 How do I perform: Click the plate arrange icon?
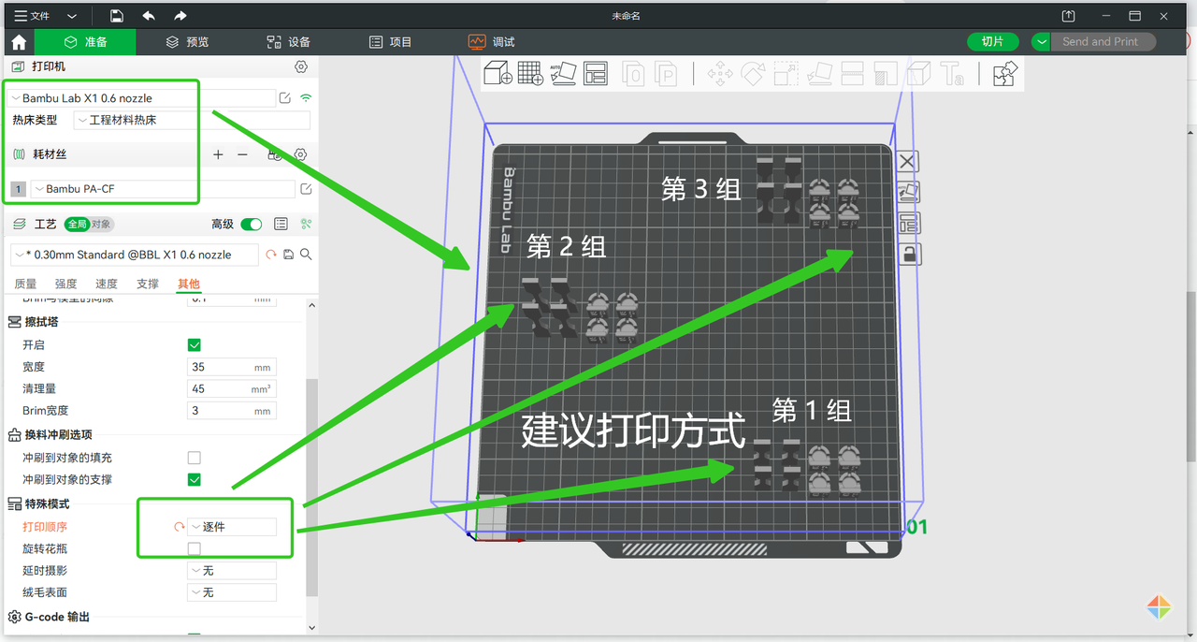click(x=907, y=224)
